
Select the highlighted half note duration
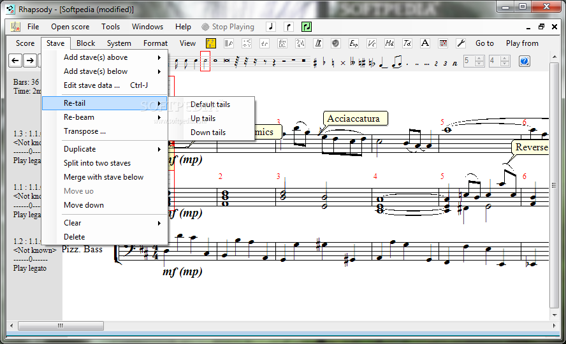tap(205, 61)
